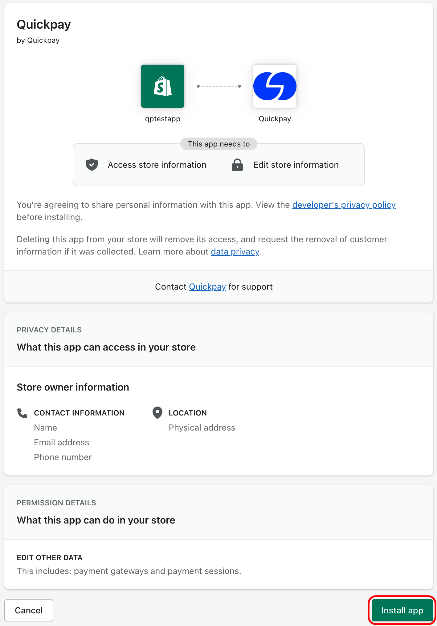Click the Store owner information heading
This screenshot has width=437, height=626.
click(x=73, y=387)
